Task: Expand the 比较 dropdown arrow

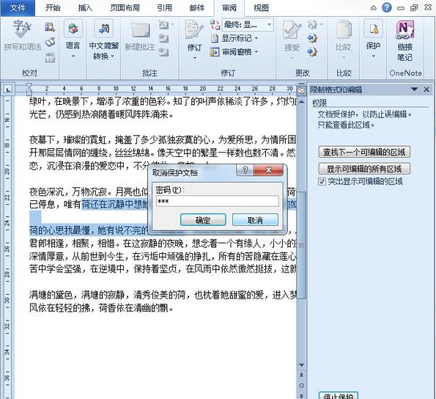Action: point(344,58)
